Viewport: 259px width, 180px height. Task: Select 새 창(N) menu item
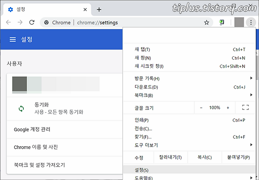tap(189, 58)
